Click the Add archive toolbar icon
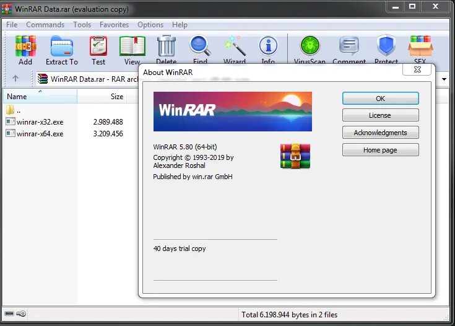Image resolution: width=455 pixels, height=326 pixels. coord(25,46)
